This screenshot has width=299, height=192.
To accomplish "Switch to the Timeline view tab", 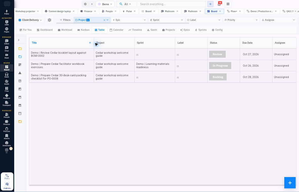I will click(x=135, y=30).
